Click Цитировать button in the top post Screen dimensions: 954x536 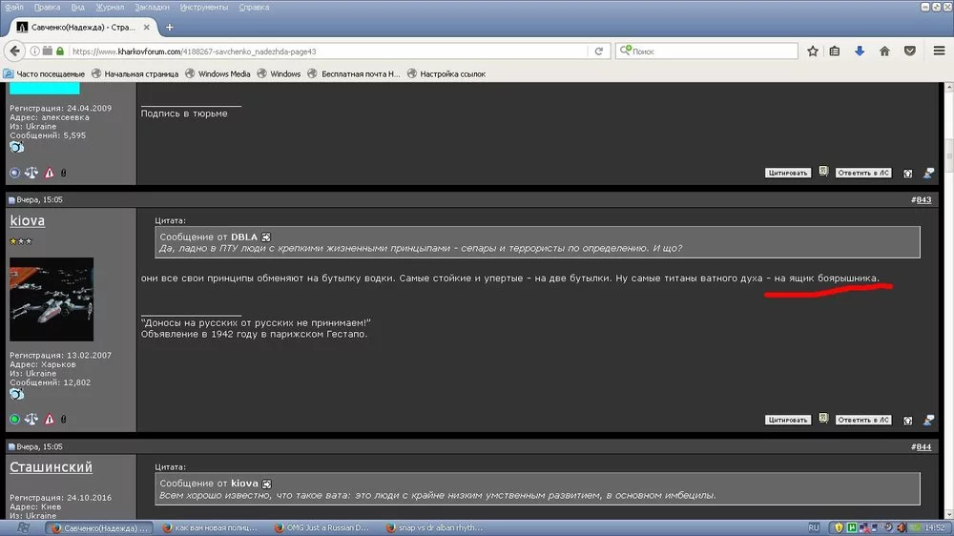pyautogui.click(x=787, y=173)
